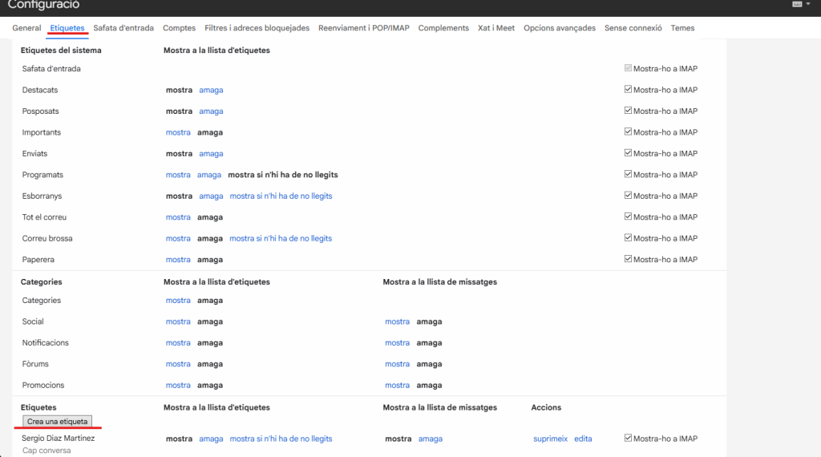
Task: Hide Enviats from the label list
Action: click(x=211, y=153)
